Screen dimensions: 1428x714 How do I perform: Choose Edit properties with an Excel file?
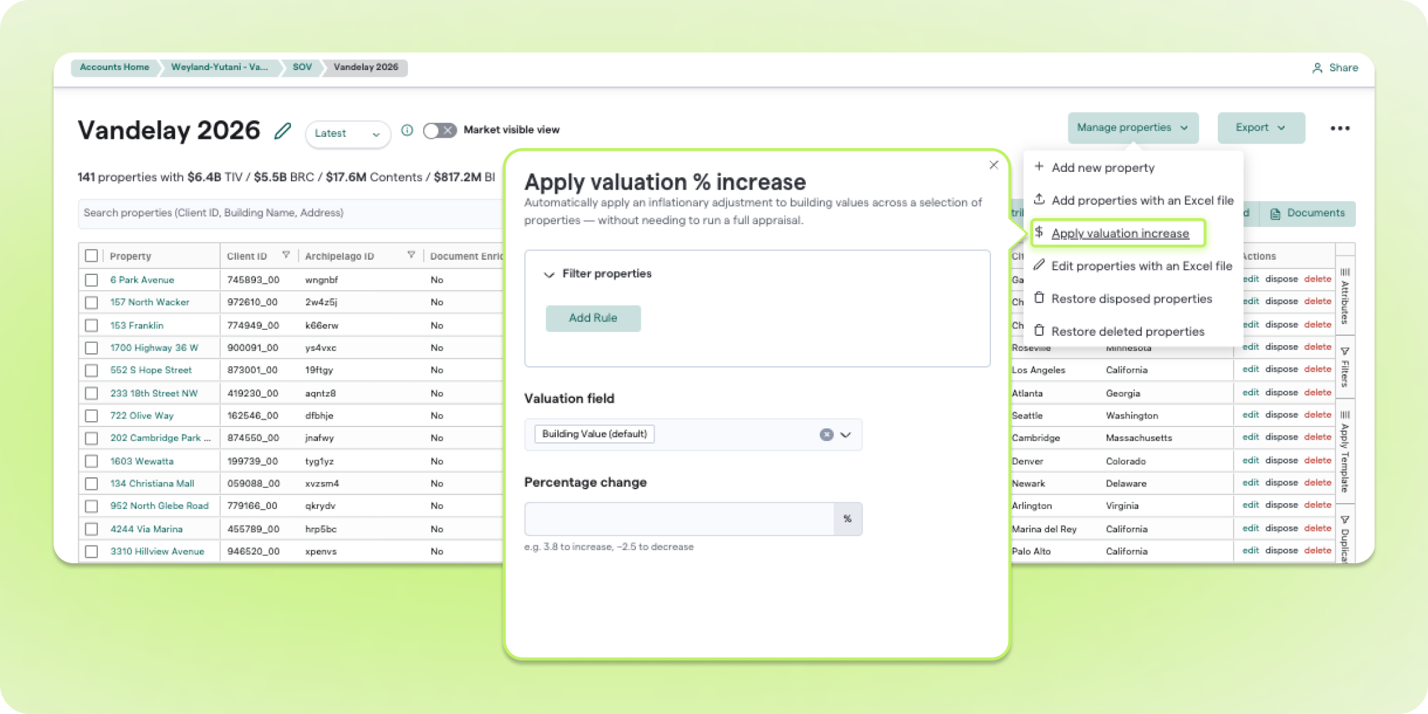[1142, 266]
